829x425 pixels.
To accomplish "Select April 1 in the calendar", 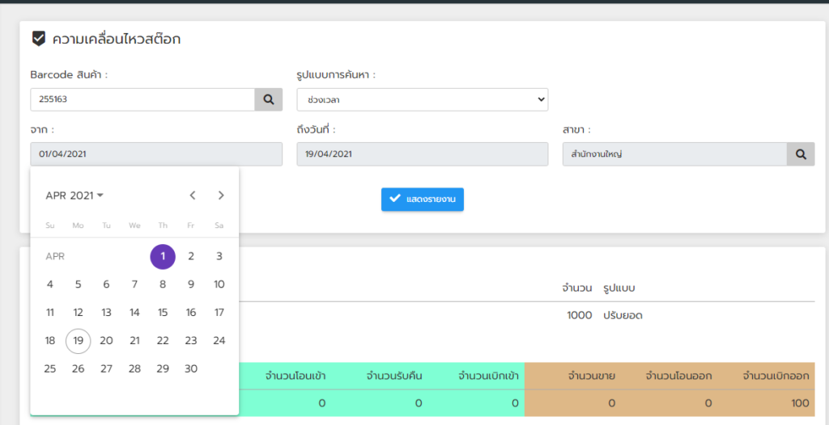I will tap(163, 257).
